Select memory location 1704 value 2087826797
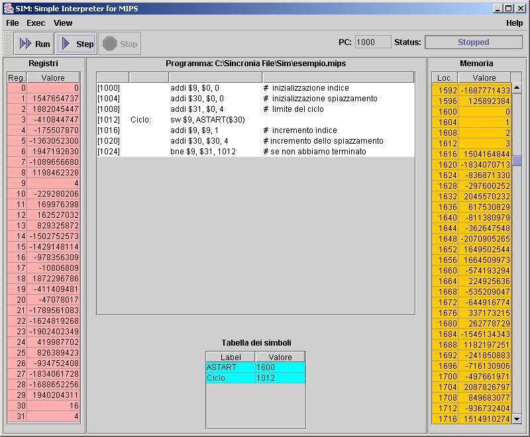 coord(484,387)
